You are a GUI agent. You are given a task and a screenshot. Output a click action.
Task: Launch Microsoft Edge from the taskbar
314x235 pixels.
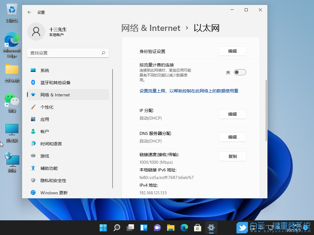click(184, 228)
